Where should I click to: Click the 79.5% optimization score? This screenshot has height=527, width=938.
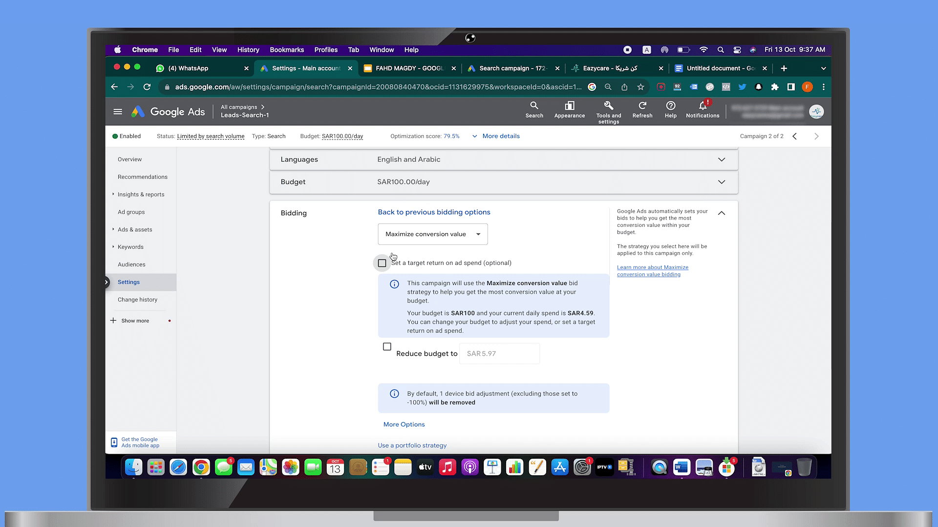tap(451, 136)
